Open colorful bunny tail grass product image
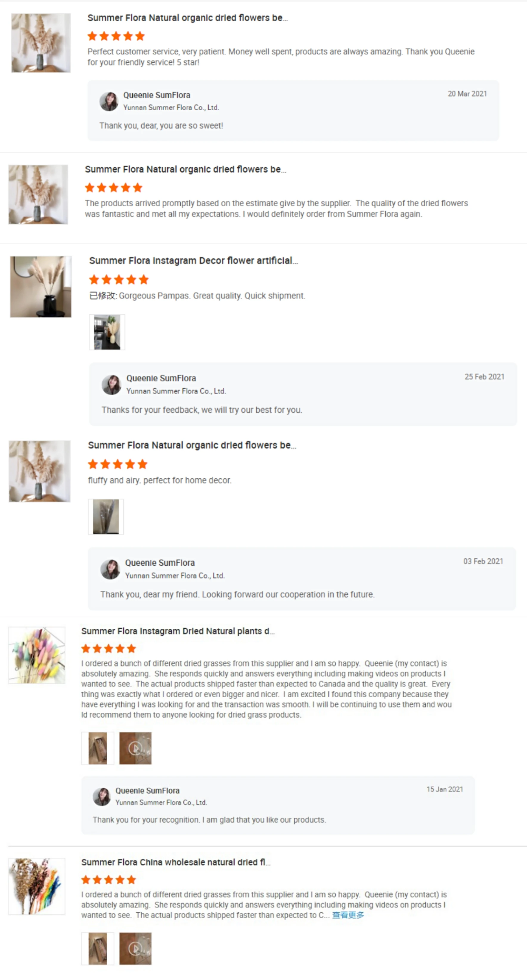 [37, 655]
